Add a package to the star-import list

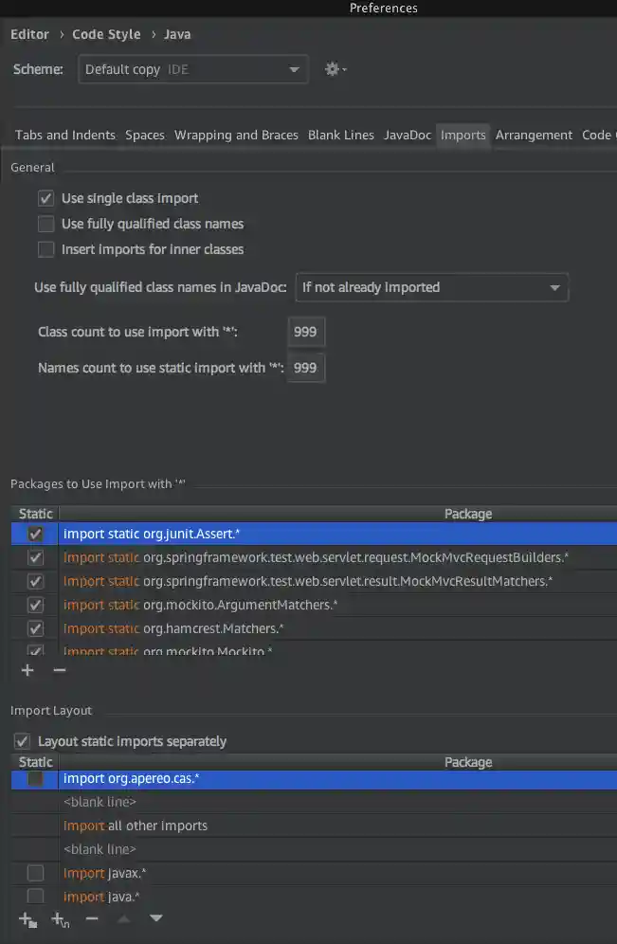pyautogui.click(x=27, y=670)
